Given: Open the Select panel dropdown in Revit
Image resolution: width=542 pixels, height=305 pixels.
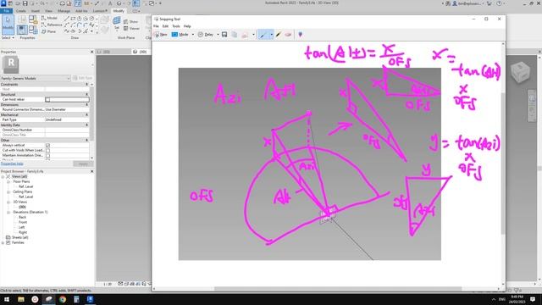Looking at the screenshot, I should [x=8, y=37].
